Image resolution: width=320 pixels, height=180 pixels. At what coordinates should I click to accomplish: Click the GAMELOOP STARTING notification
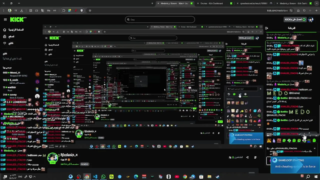click(x=295, y=165)
